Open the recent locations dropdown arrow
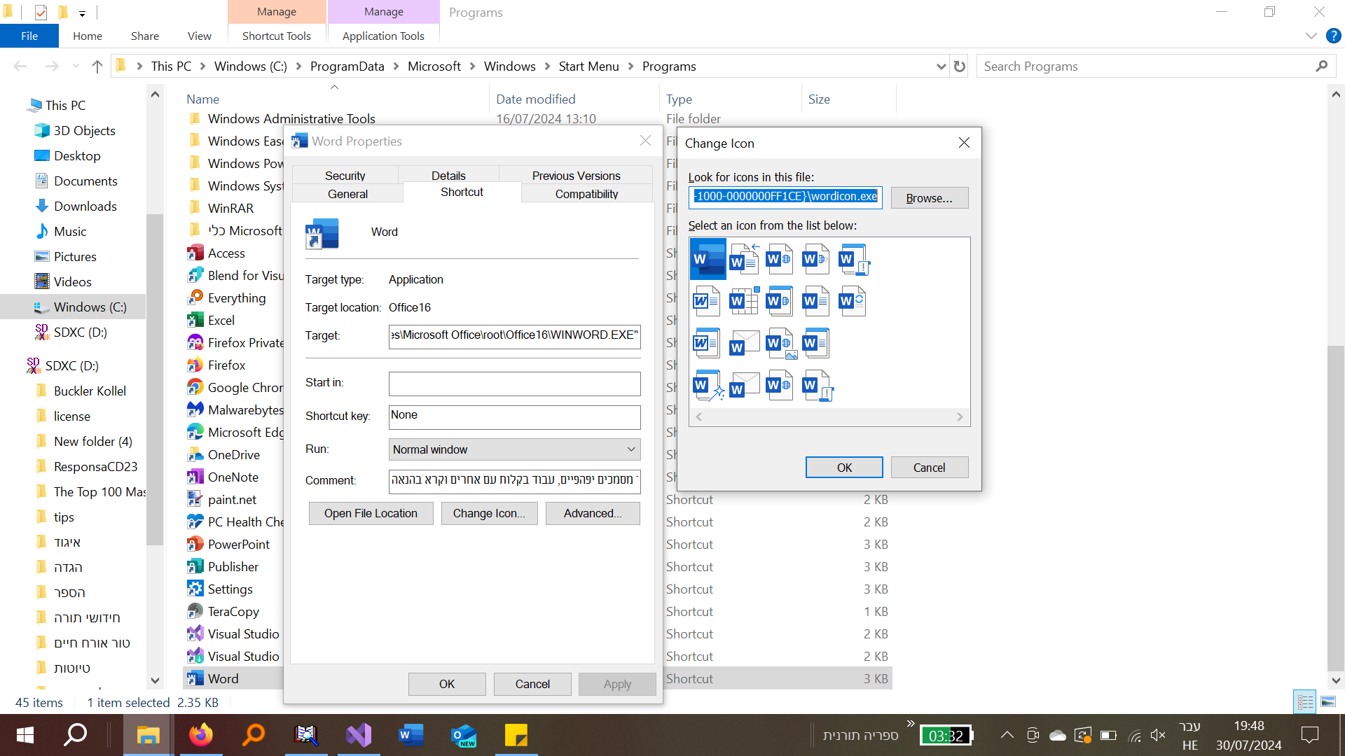The height and width of the screenshot is (756, 1345). click(x=76, y=66)
